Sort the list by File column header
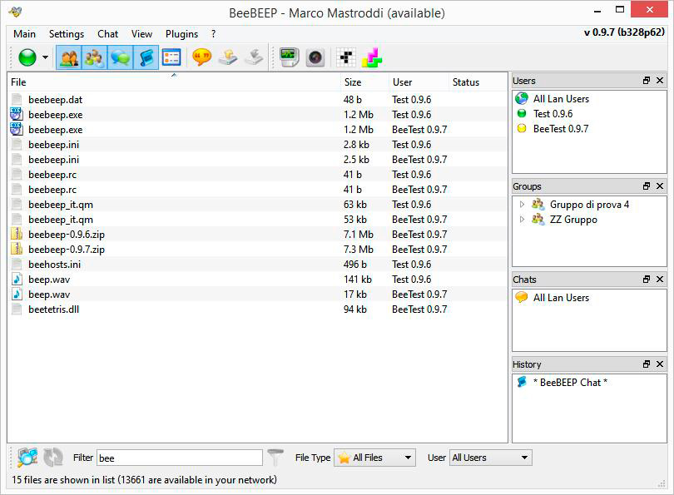Screen dimensions: 674x495 click(174, 82)
